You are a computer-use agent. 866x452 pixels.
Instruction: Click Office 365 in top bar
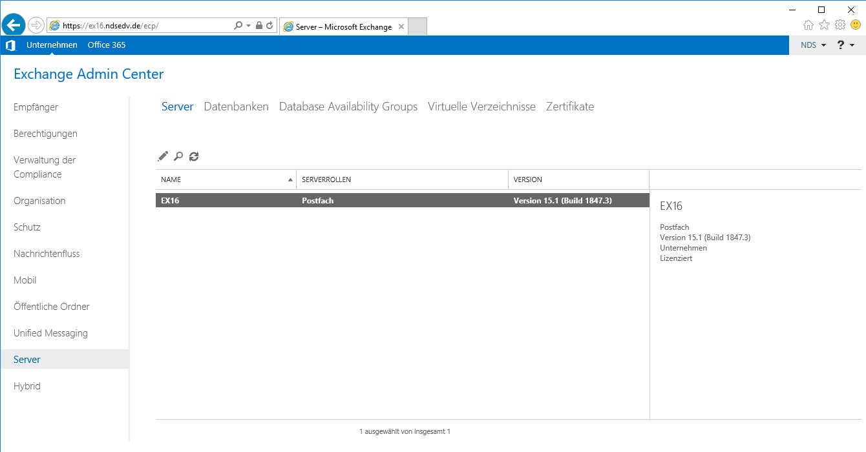[107, 45]
